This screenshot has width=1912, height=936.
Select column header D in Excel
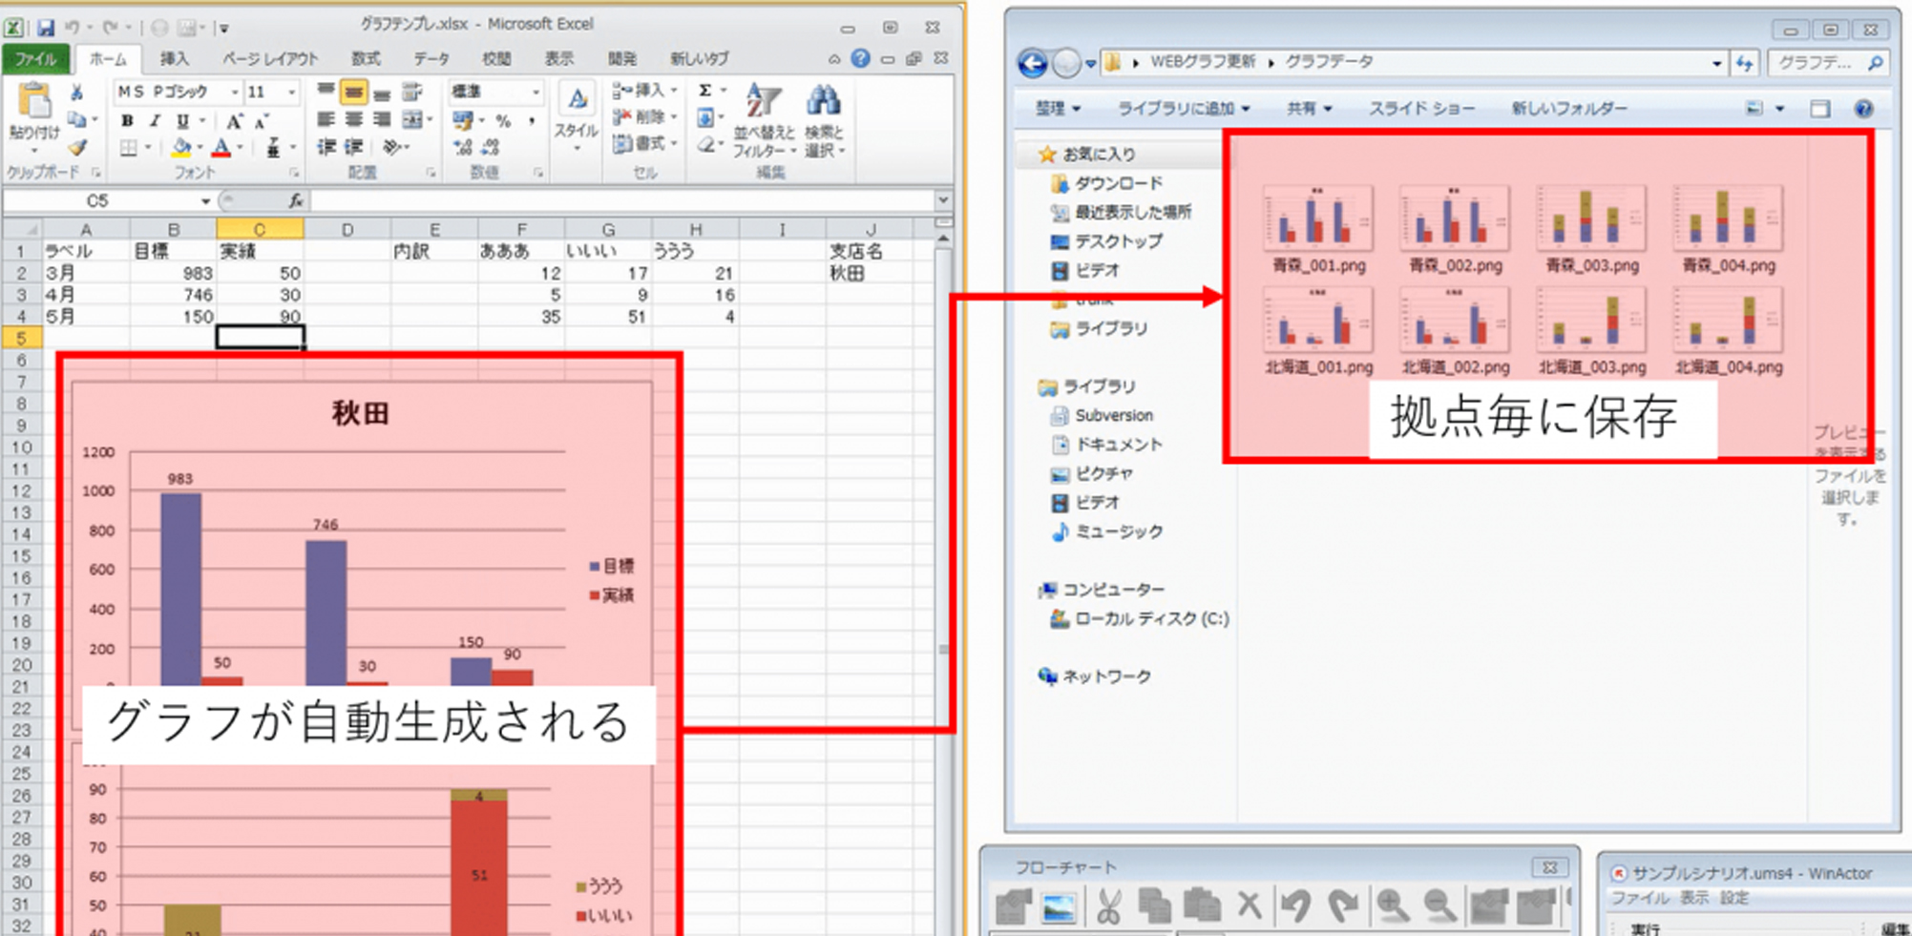point(347,229)
